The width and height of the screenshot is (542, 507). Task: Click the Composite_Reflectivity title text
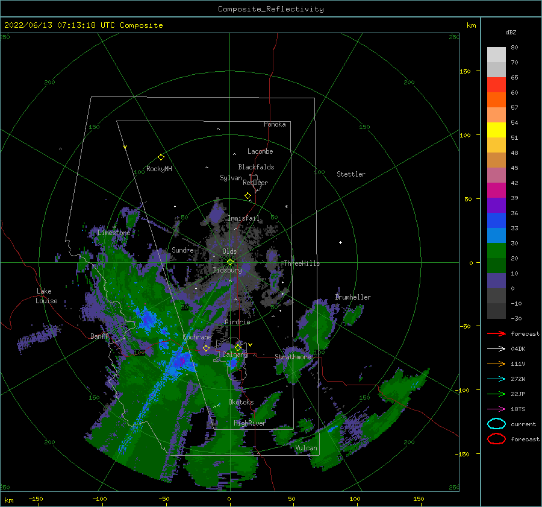pos(271,9)
